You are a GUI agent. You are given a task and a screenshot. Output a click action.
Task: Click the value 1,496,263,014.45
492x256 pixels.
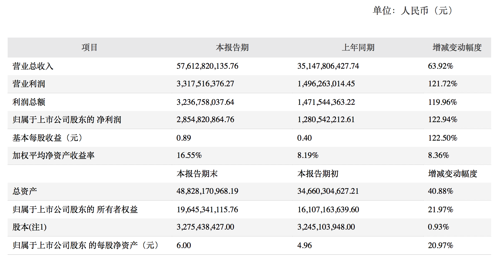[326, 84]
